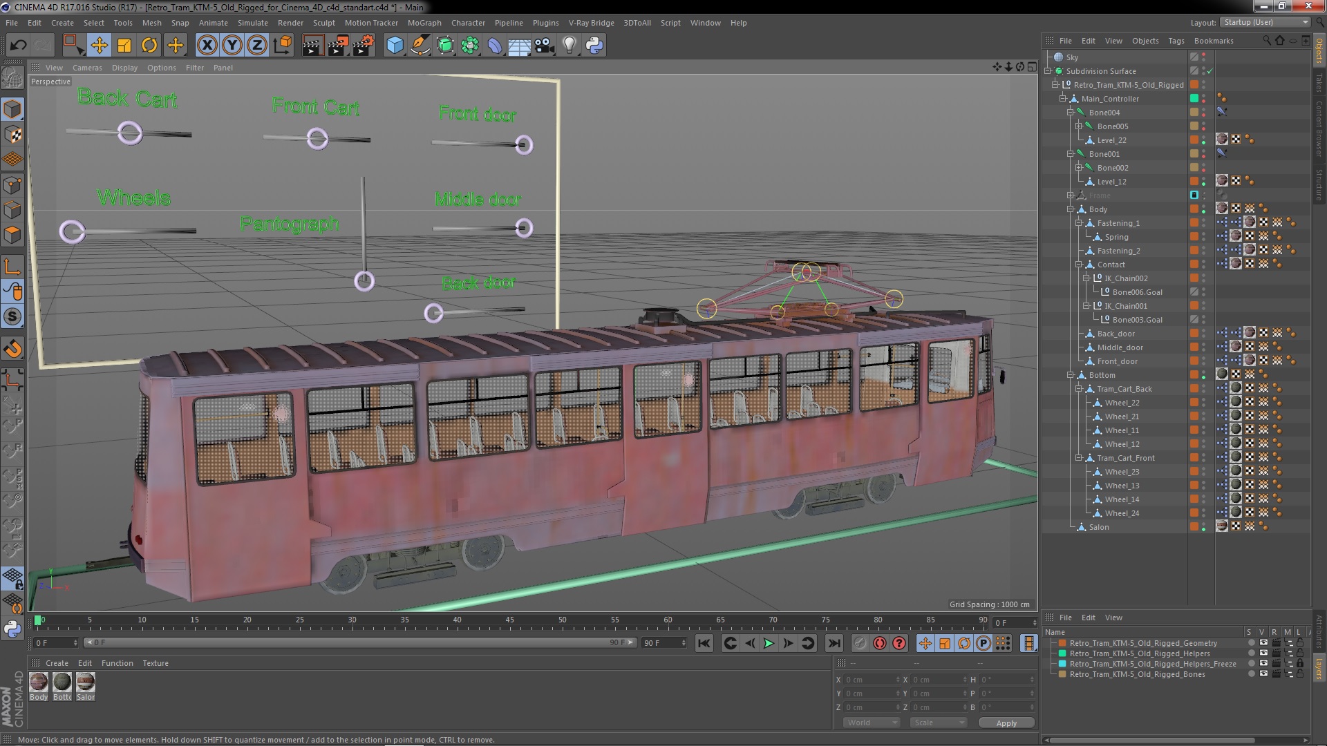Toggle solo for Helpers layer

pyautogui.click(x=1251, y=653)
